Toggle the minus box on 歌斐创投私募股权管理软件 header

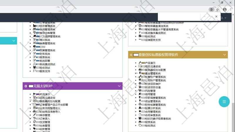coord(131,55)
